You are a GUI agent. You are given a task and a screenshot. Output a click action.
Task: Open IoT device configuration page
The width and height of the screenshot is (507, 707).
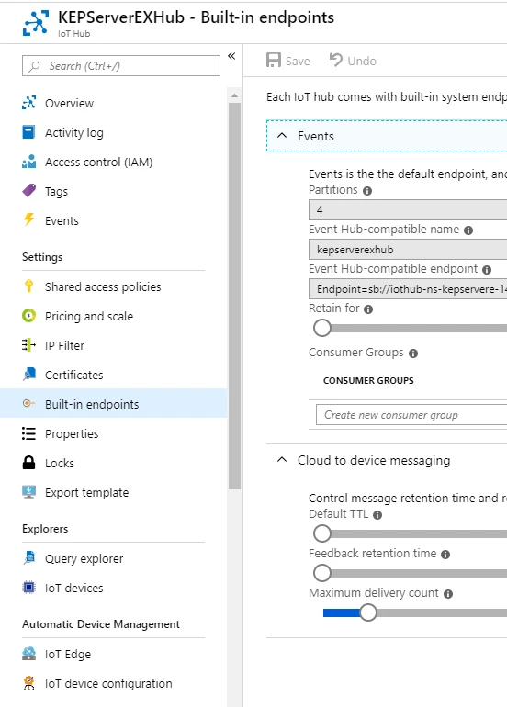[x=108, y=684]
